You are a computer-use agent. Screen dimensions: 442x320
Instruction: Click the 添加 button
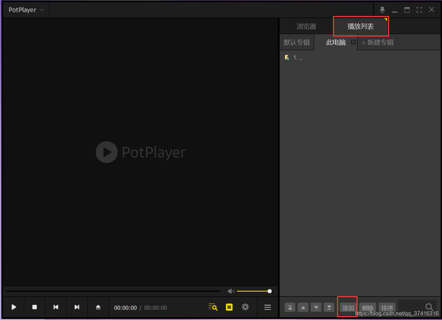(348, 308)
